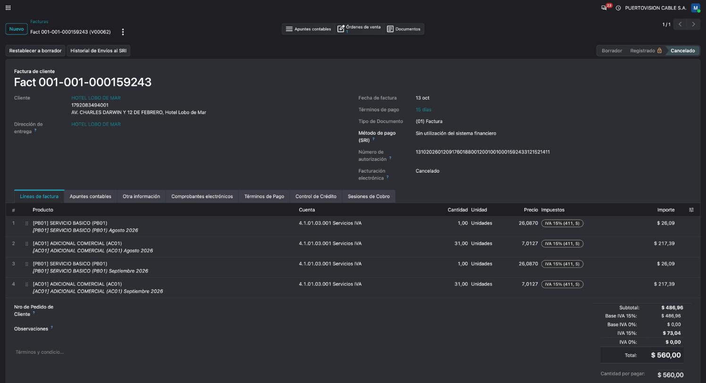Screen dimensions: 706x383
Task: Open the three-dot actions menu
Action: (123, 32)
